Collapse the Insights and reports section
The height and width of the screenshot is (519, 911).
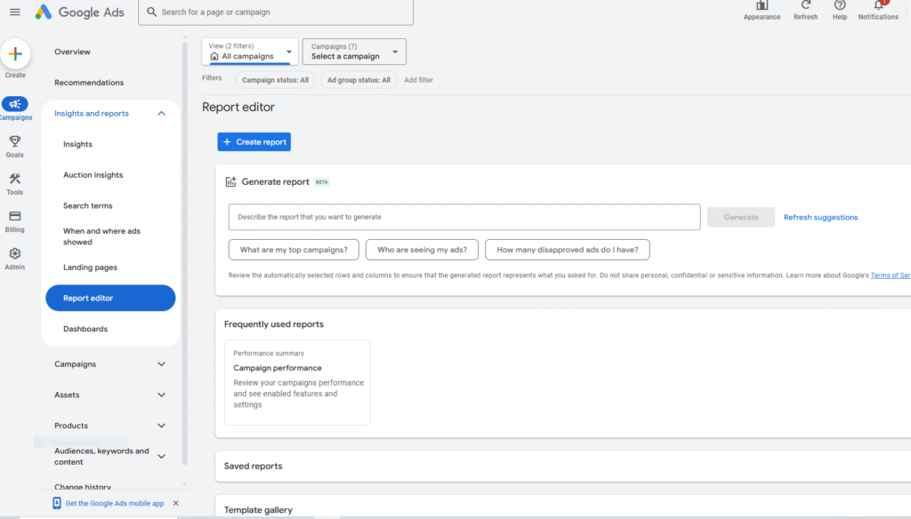pos(162,114)
